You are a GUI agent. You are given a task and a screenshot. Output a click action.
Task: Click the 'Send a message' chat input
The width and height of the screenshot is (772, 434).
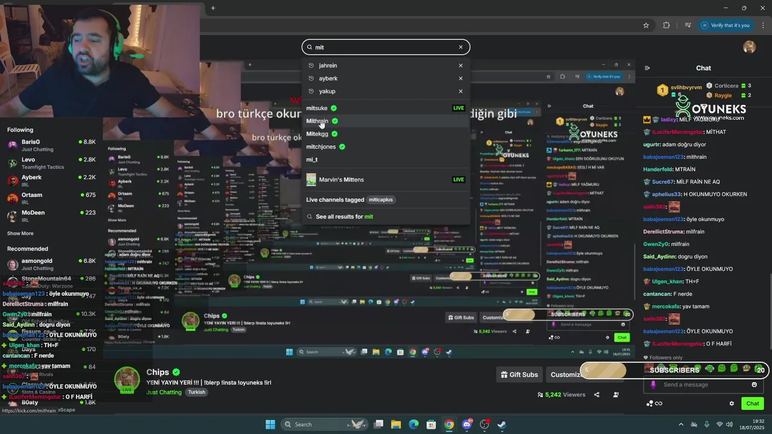pyautogui.click(x=704, y=385)
